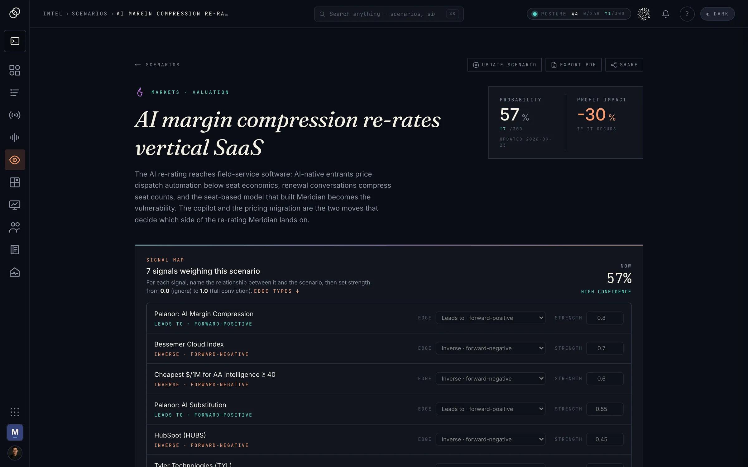Click the POSTURE 44 status pill
748x467 pixels.
point(579,14)
